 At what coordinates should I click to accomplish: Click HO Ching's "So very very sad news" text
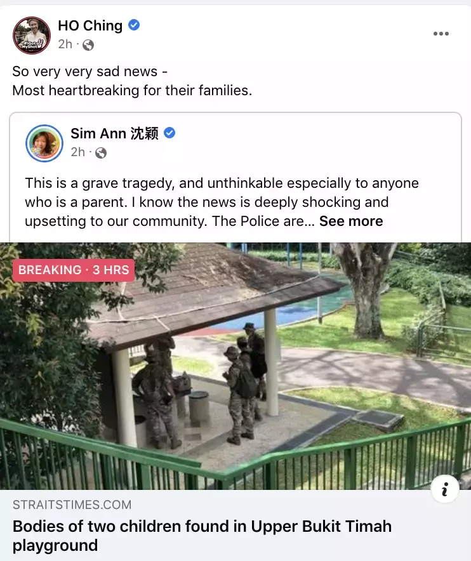click(x=90, y=72)
